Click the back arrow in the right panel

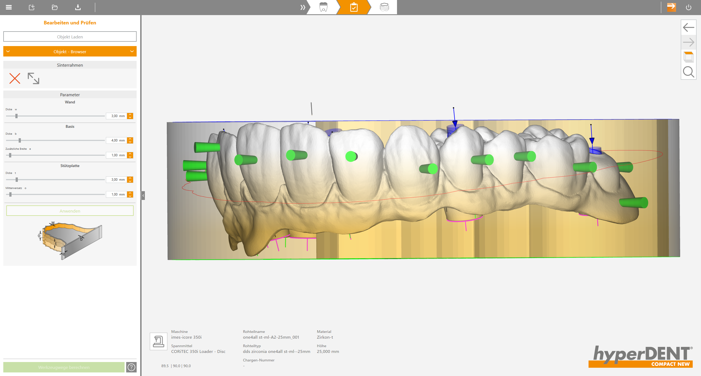coord(688,27)
